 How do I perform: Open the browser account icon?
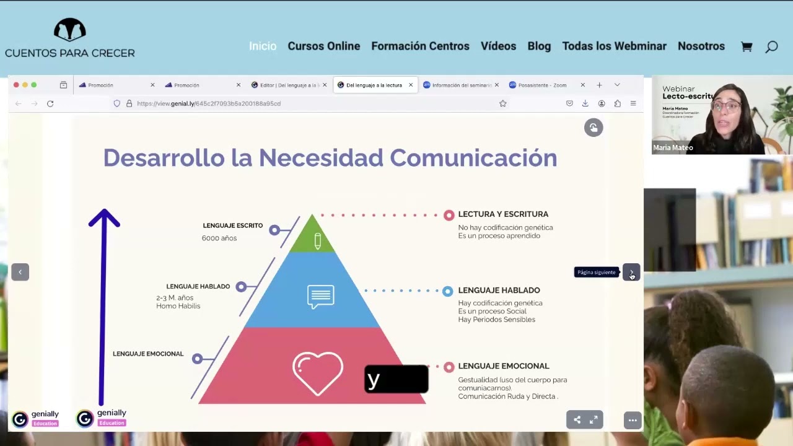tap(602, 103)
